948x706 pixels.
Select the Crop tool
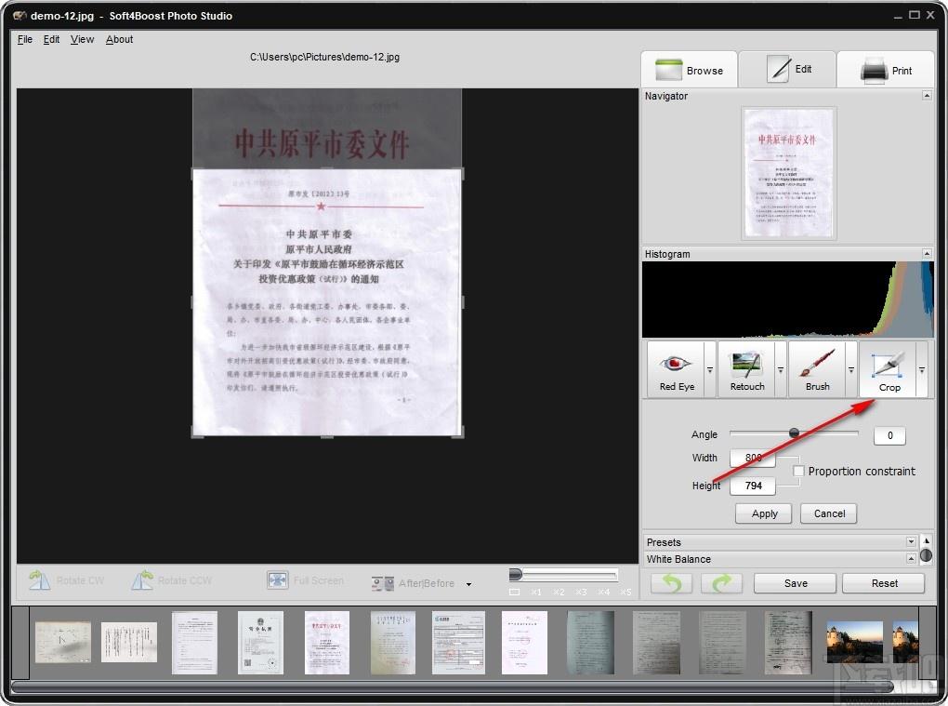coord(889,369)
